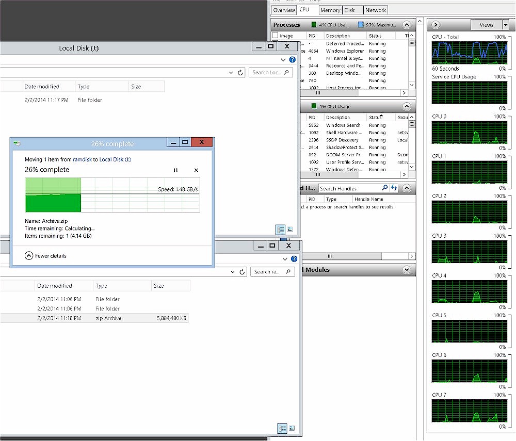Click the Views button
The height and width of the screenshot is (441, 516).
(487, 25)
